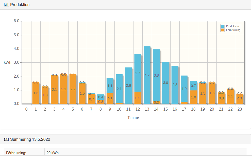The width and height of the screenshot is (252, 156).
Task: Click the blue Produktion legend swatch
Action: point(223,26)
